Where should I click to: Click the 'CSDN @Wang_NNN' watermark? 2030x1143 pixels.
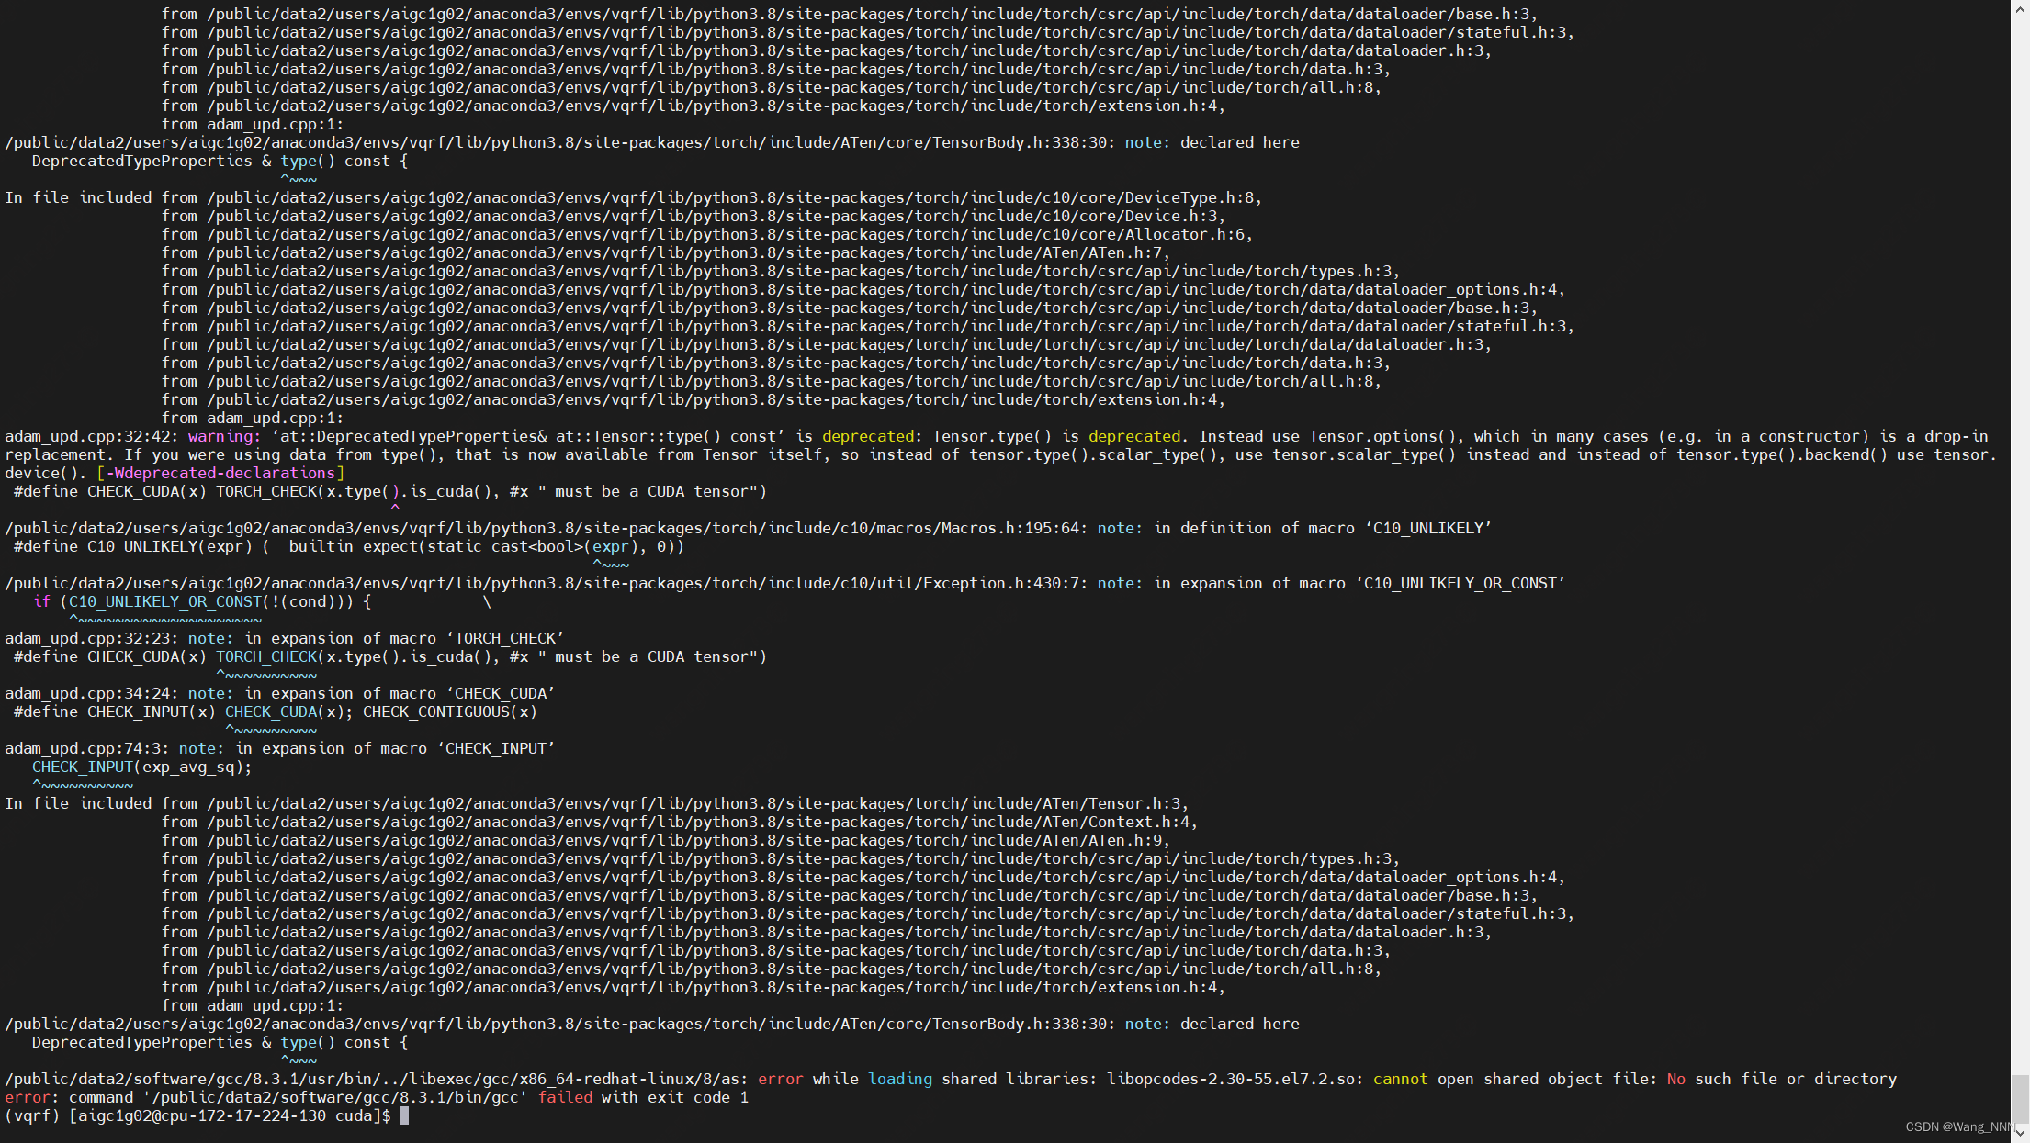1958,1126
